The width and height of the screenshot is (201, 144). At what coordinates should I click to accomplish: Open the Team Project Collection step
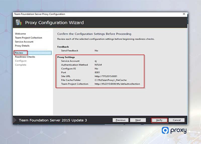click(28, 38)
